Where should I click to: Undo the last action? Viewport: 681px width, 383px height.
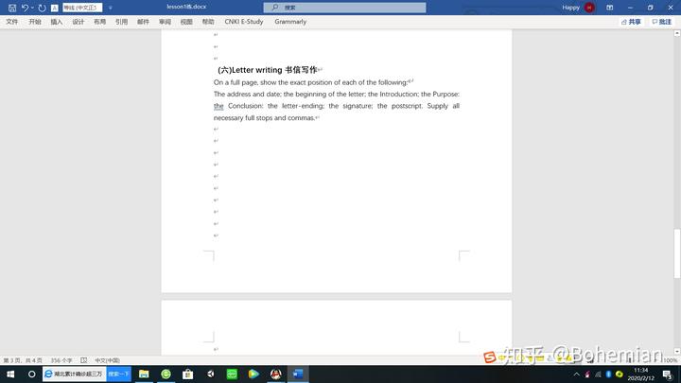point(25,8)
